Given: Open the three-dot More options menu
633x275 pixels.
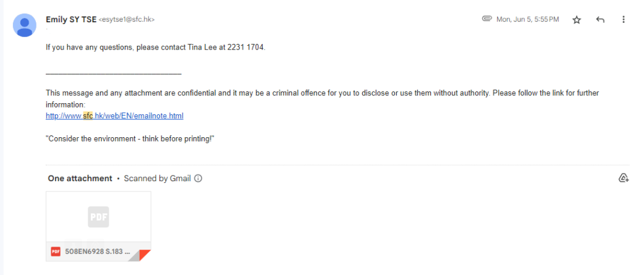Looking at the screenshot, I should [623, 20].
